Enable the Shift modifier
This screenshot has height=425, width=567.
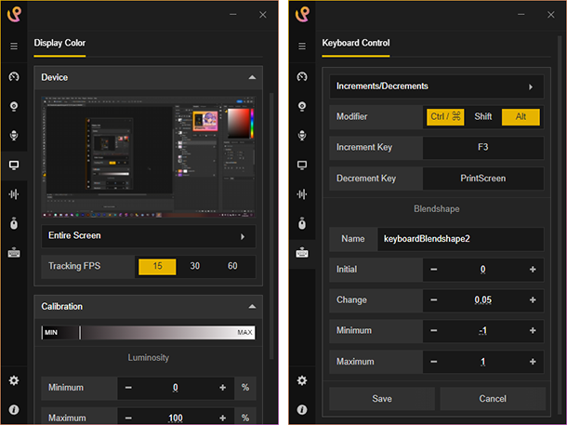[482, 116]
